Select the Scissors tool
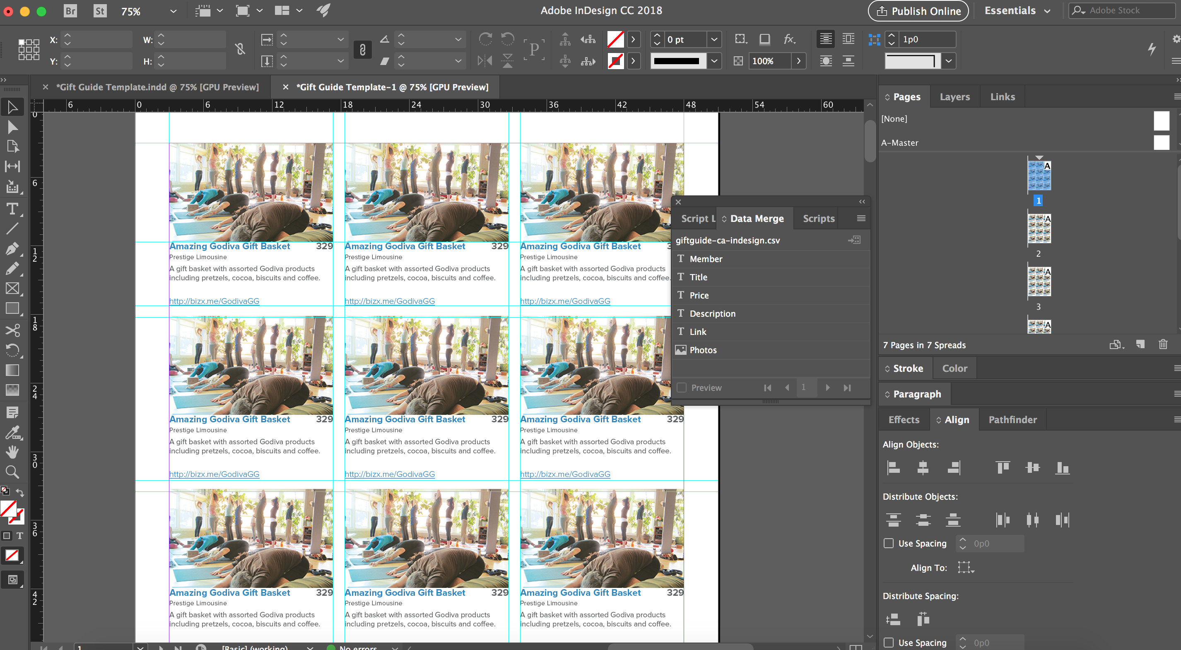The width and height of the screenshot is (1181, 650). (x=12, y=330)
